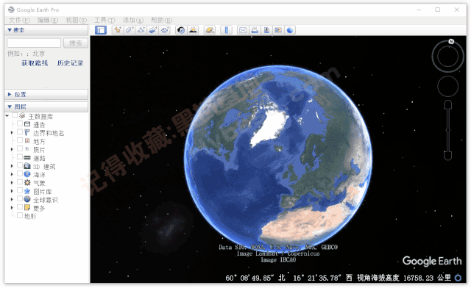
Task: Open the 视图(V) menu
Action: pyautogui.click(x=77, y=20)
